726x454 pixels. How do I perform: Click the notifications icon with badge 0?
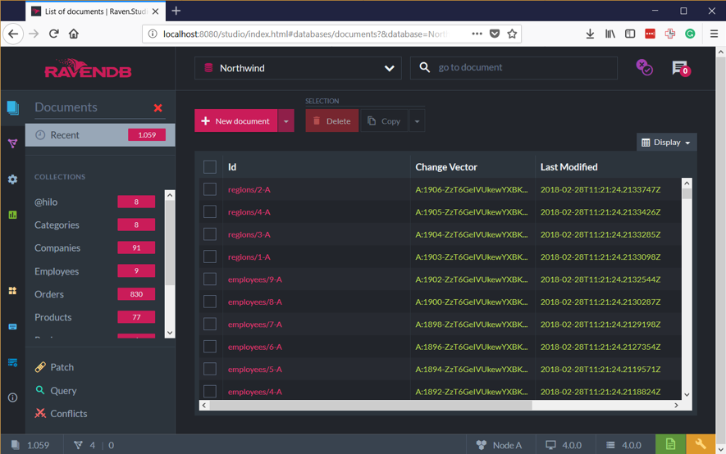coord(680,68)
